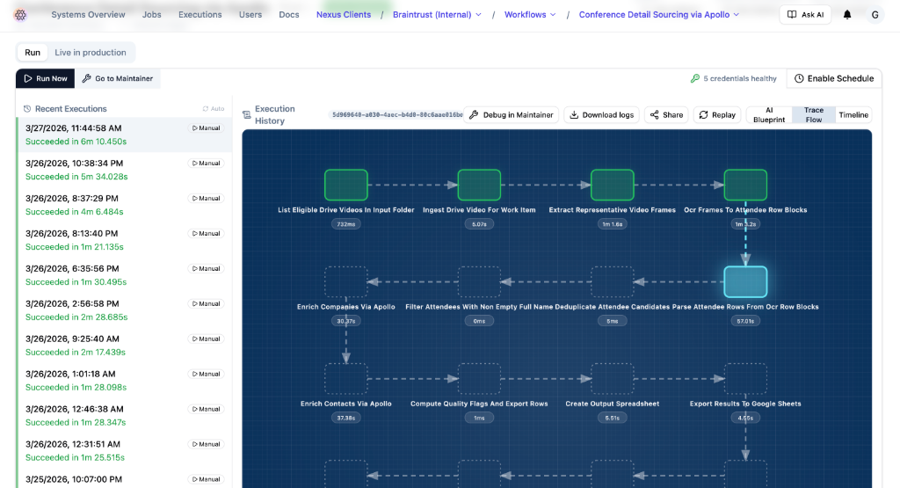
Task: Open execution from 3/25/2026, 10:07:00 PM
Action: click(x=125, y=479)
